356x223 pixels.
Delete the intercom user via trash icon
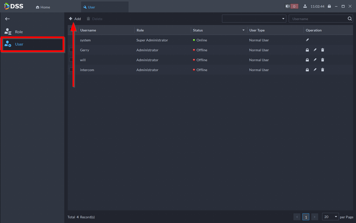coord(323,70)
